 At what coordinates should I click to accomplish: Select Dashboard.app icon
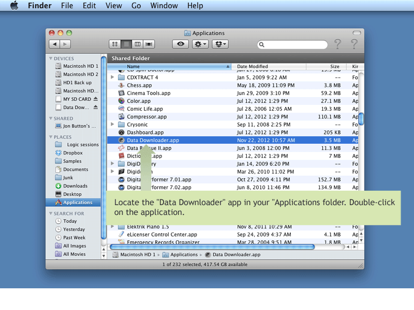click(x=121, y=132)
